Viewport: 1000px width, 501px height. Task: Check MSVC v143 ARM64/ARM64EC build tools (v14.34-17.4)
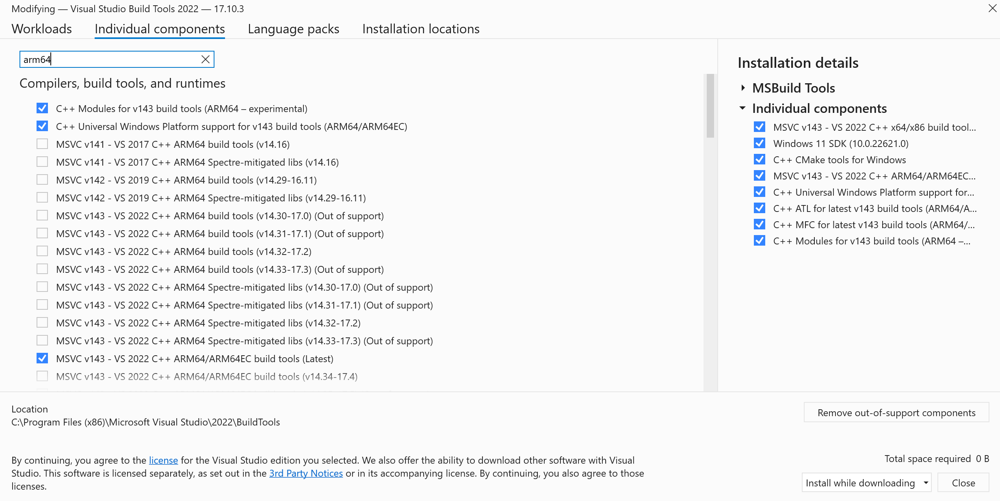pyautogui.click(x=42, y=376)
